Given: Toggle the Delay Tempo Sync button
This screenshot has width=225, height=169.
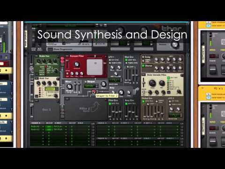Looking at the screenshot, I should (x=143, y=61).
